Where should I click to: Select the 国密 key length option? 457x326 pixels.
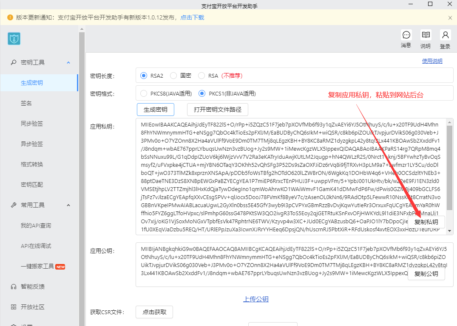click(173, 76)
